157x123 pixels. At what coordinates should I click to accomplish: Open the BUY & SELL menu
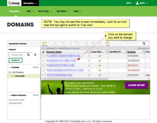pos(45,11)
